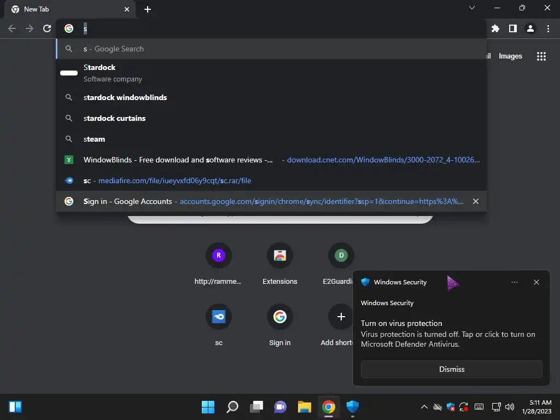Pick 'steam' search suggestion
The height and width of the screenshot is (420, 560).
[271, 139]
